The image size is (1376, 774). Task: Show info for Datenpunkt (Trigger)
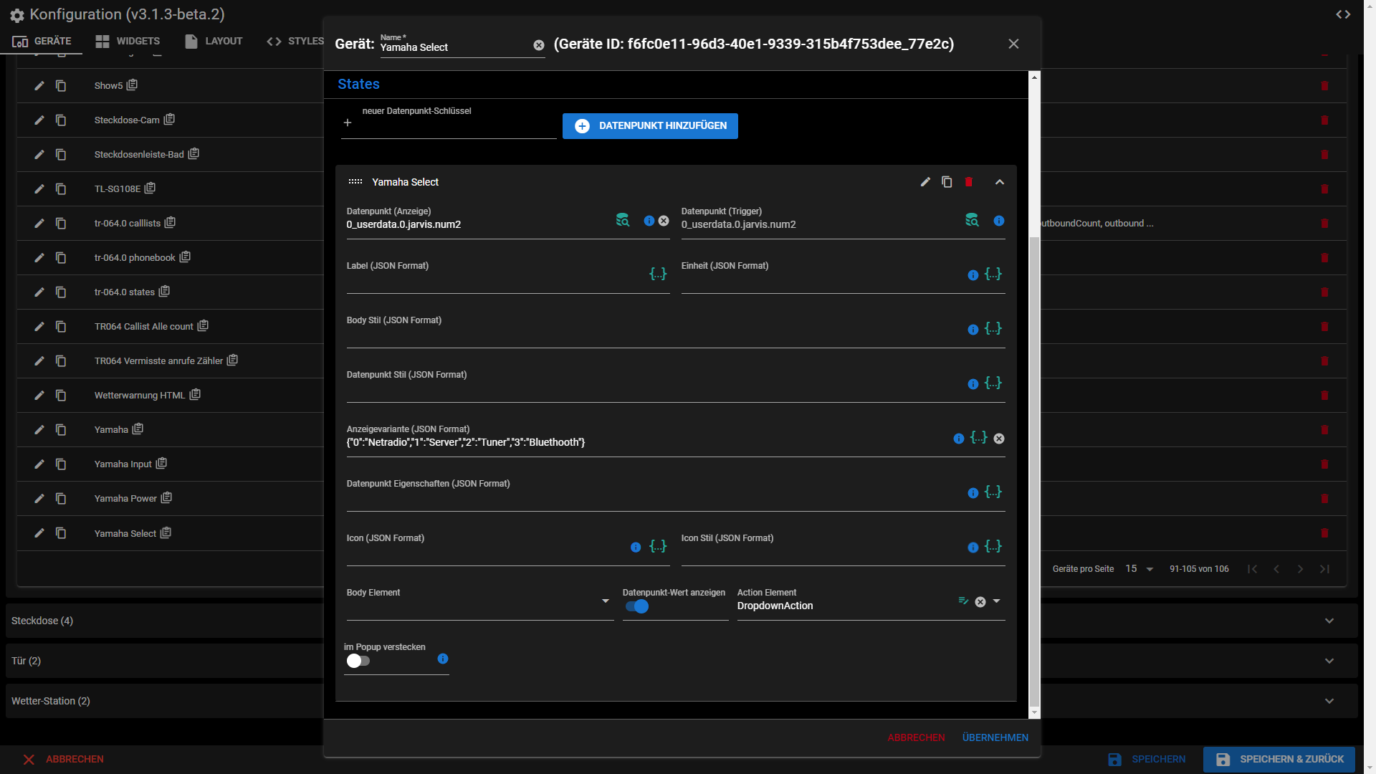(x=999, y=221)
